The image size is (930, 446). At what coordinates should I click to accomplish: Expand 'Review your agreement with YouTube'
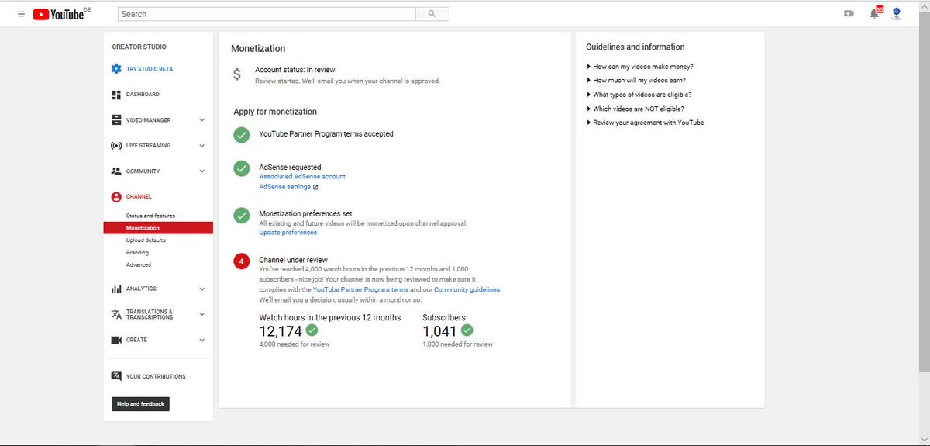646,123
